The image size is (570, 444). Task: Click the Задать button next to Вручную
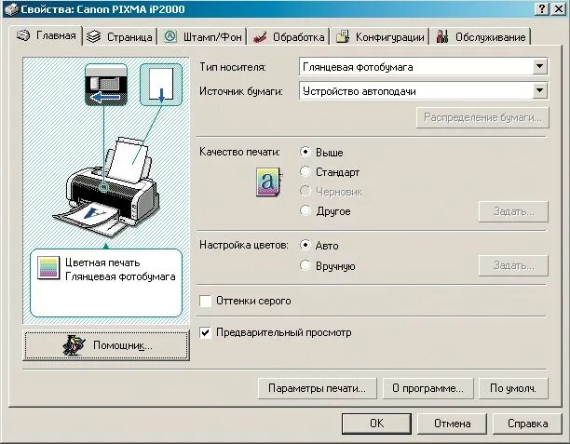(x=513, y=265)
